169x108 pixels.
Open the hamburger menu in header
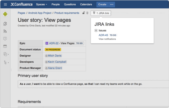[5, 4]
